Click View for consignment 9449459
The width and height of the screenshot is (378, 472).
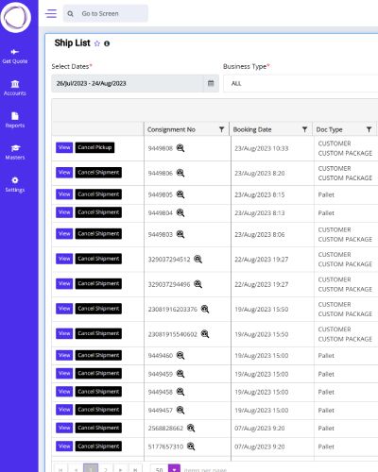click(64, 373)
